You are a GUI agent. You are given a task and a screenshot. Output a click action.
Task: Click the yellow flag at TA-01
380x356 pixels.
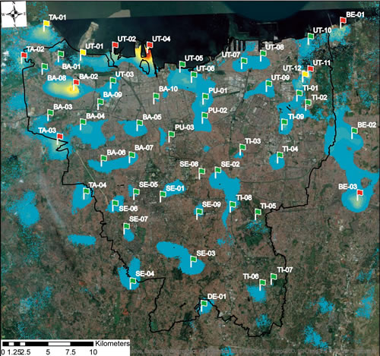(46, 24)
